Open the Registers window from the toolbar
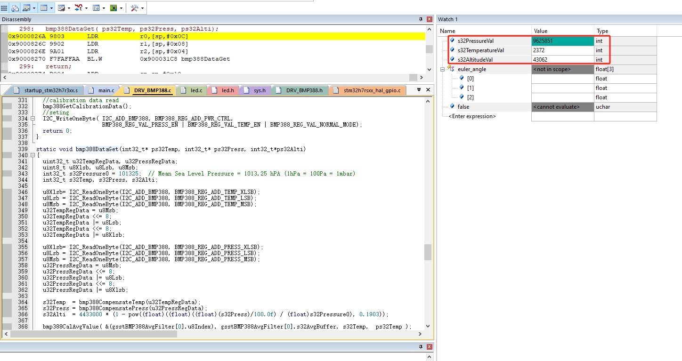Viewport: 682px width, 361px height. 4,8
